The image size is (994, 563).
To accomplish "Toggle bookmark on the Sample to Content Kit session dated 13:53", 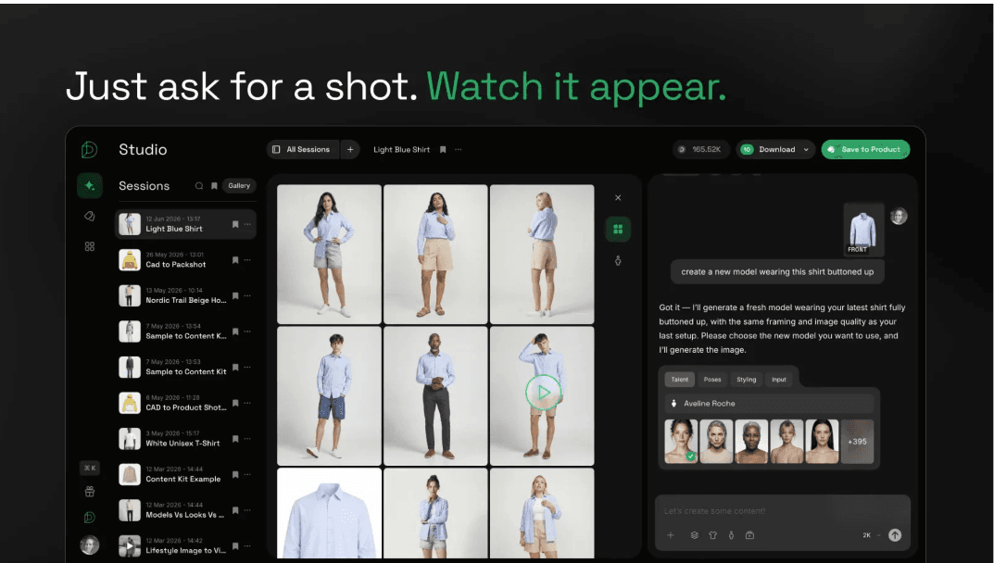I will pyautogui.click(x=235, y=367).
